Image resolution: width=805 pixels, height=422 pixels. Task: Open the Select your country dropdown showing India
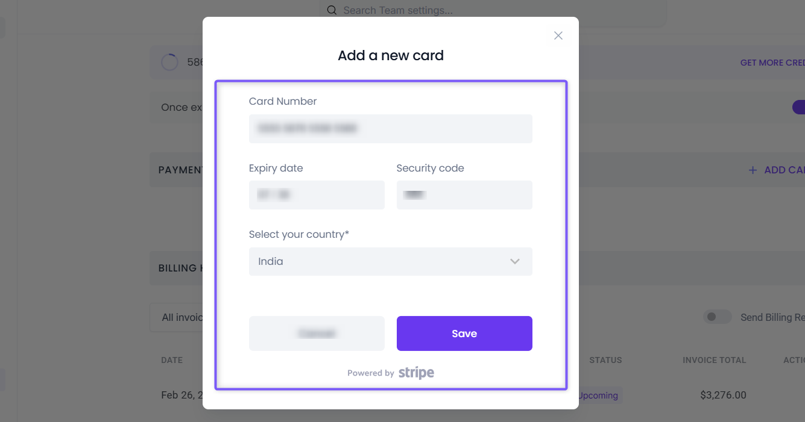point(391,261)
